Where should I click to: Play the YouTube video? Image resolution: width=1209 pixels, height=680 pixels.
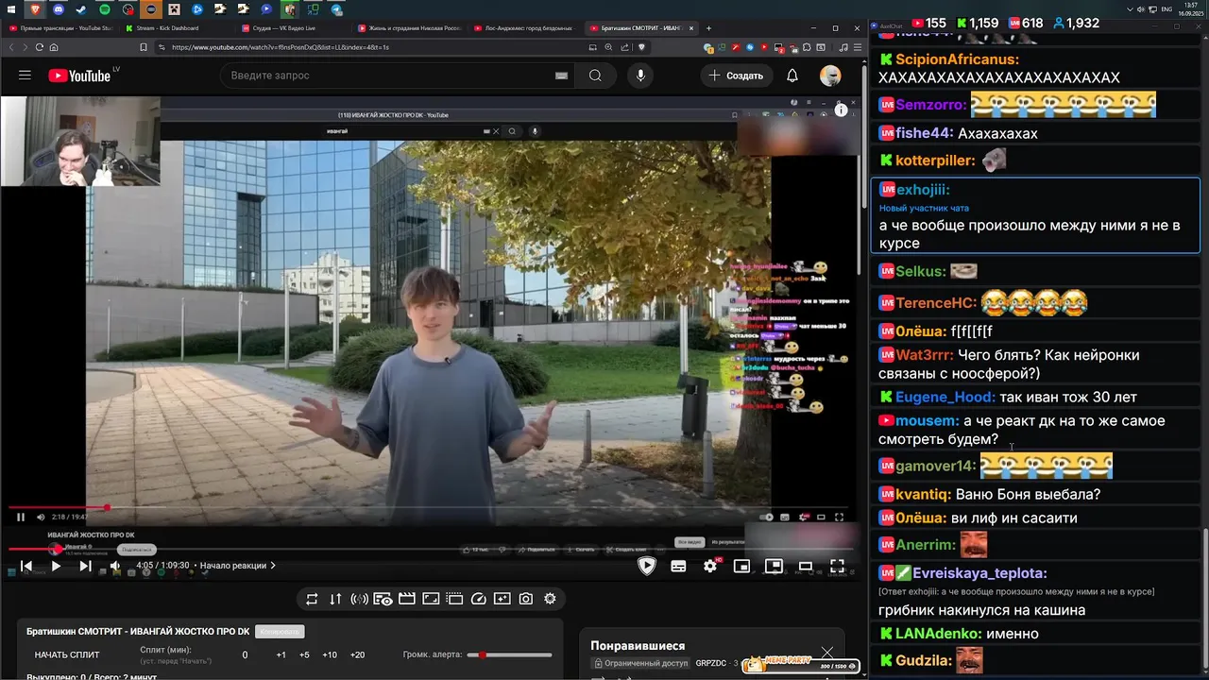point(56,566)
